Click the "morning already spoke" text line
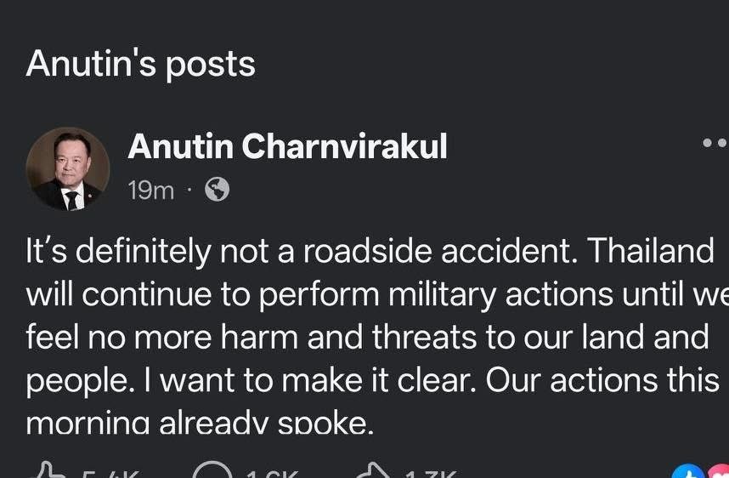The height and width of the screenshot is (478, 729). tap(199, 423)
